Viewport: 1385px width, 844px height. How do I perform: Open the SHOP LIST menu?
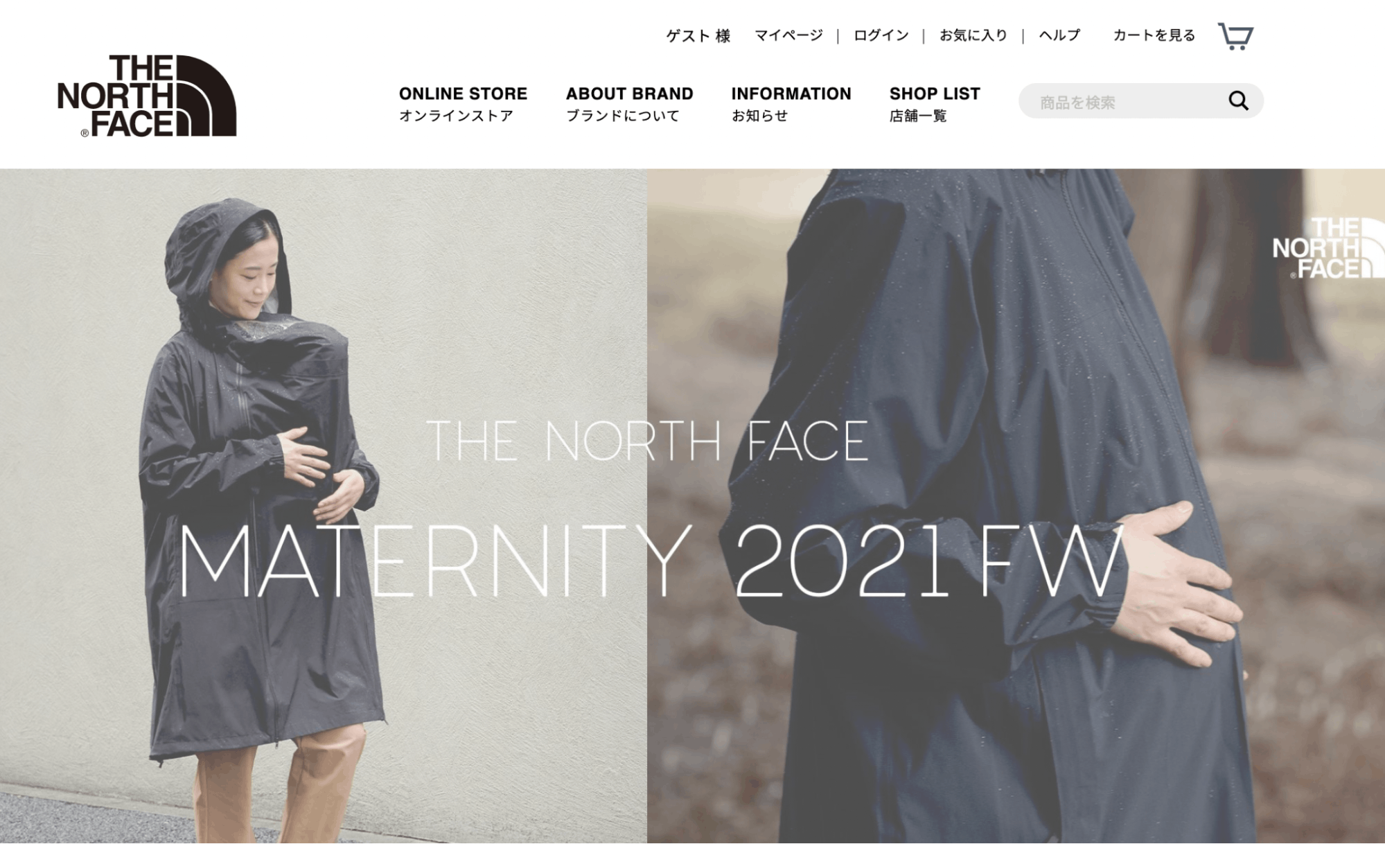(x=935, y=104)
